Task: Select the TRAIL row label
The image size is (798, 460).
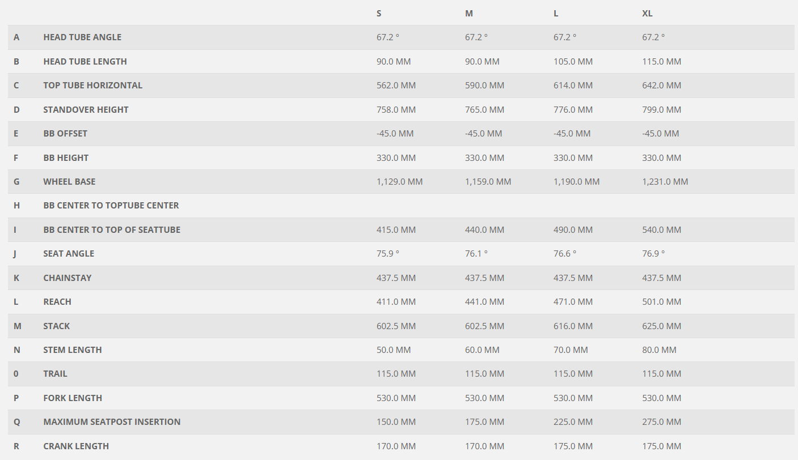Action: pos(55,374)
